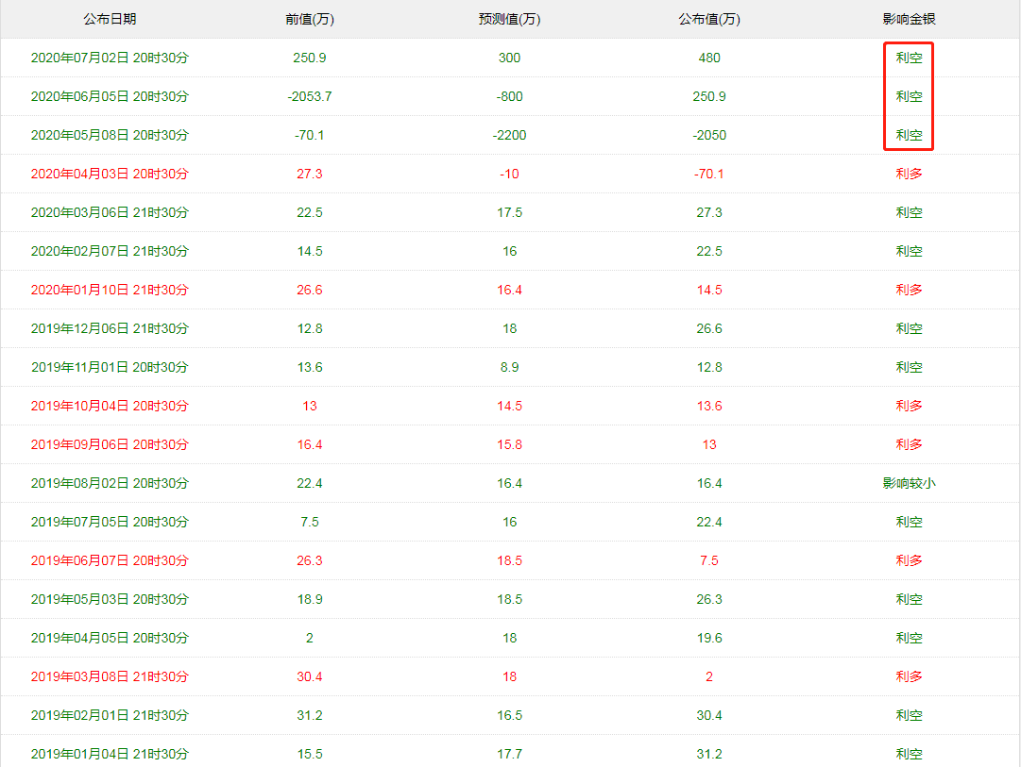Screen dimensions: 1021x767
Task: Select date 2020年06月05日 20时30分
Action: 110,96
